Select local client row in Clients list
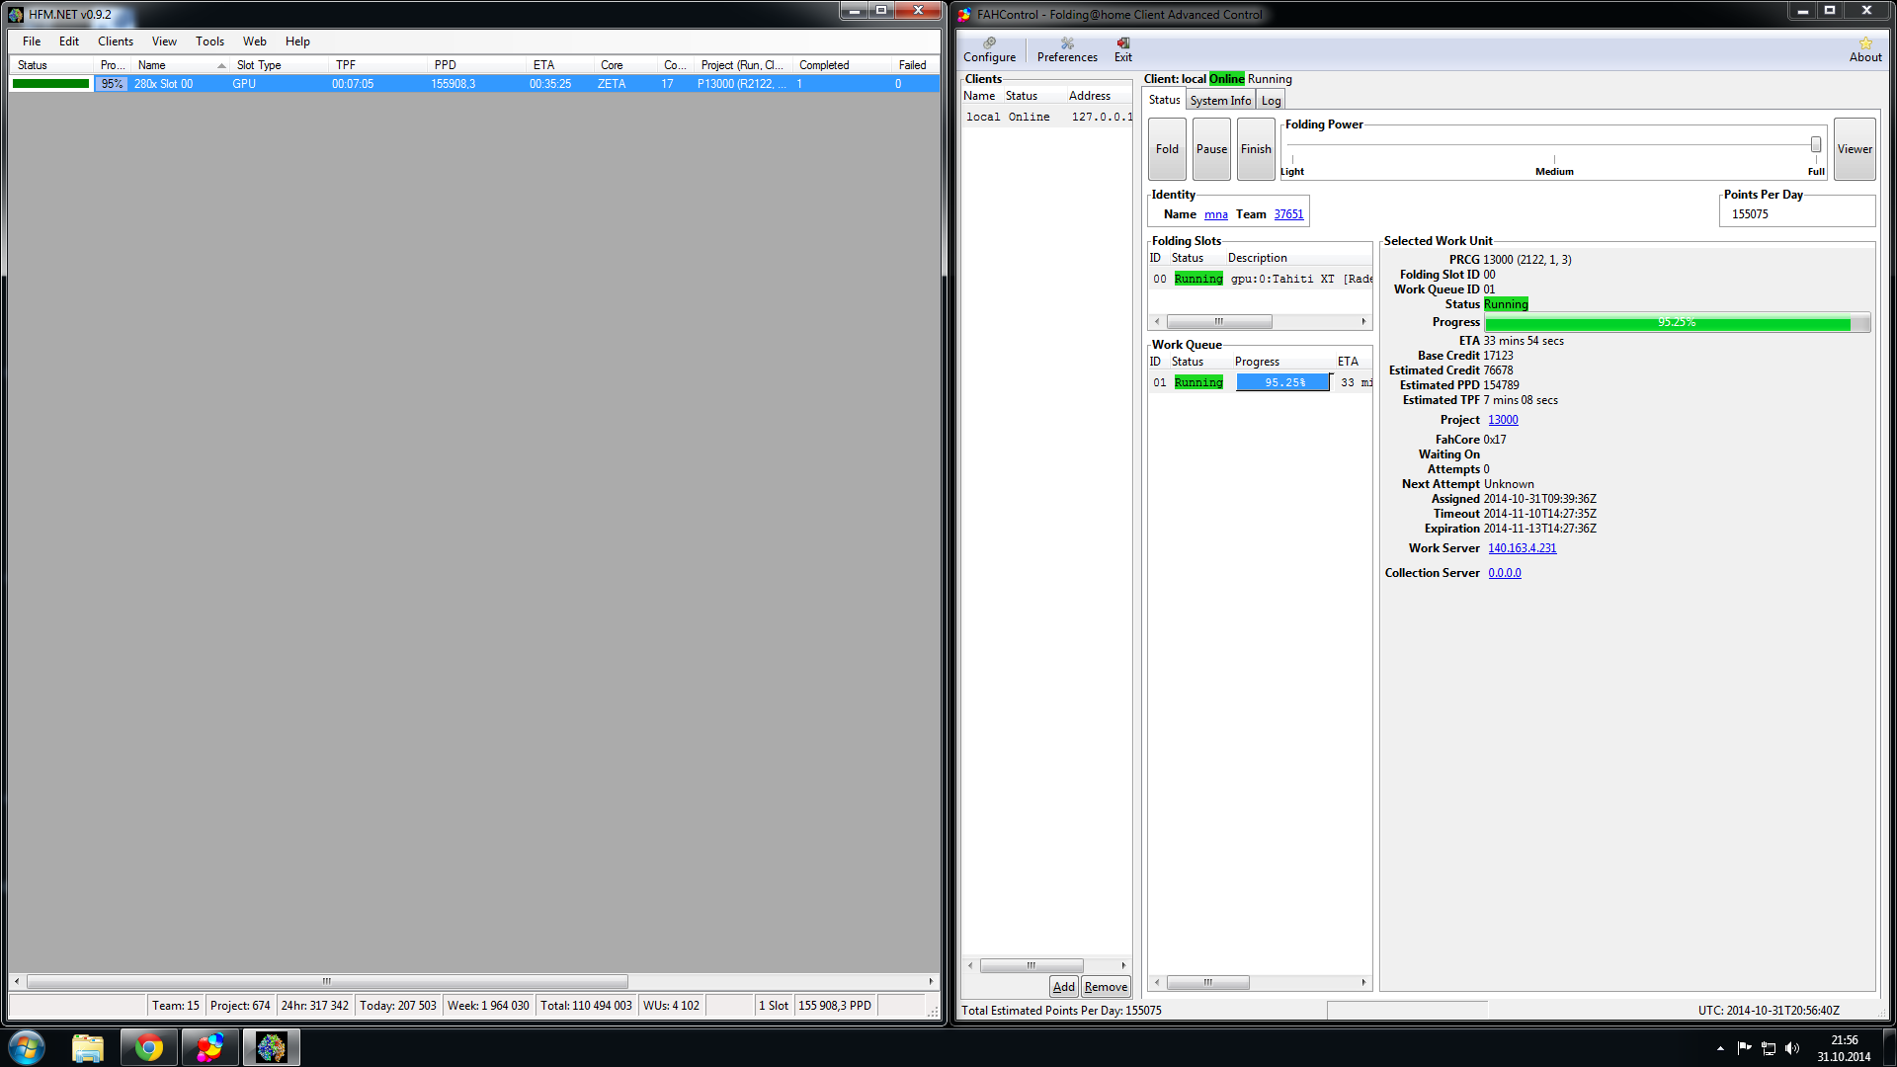The width and height of the screenshot is (1897, 1067). coord(1047,117)
